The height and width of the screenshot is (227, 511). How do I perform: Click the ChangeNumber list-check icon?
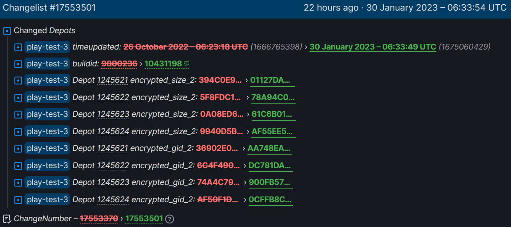click(7, 219)
